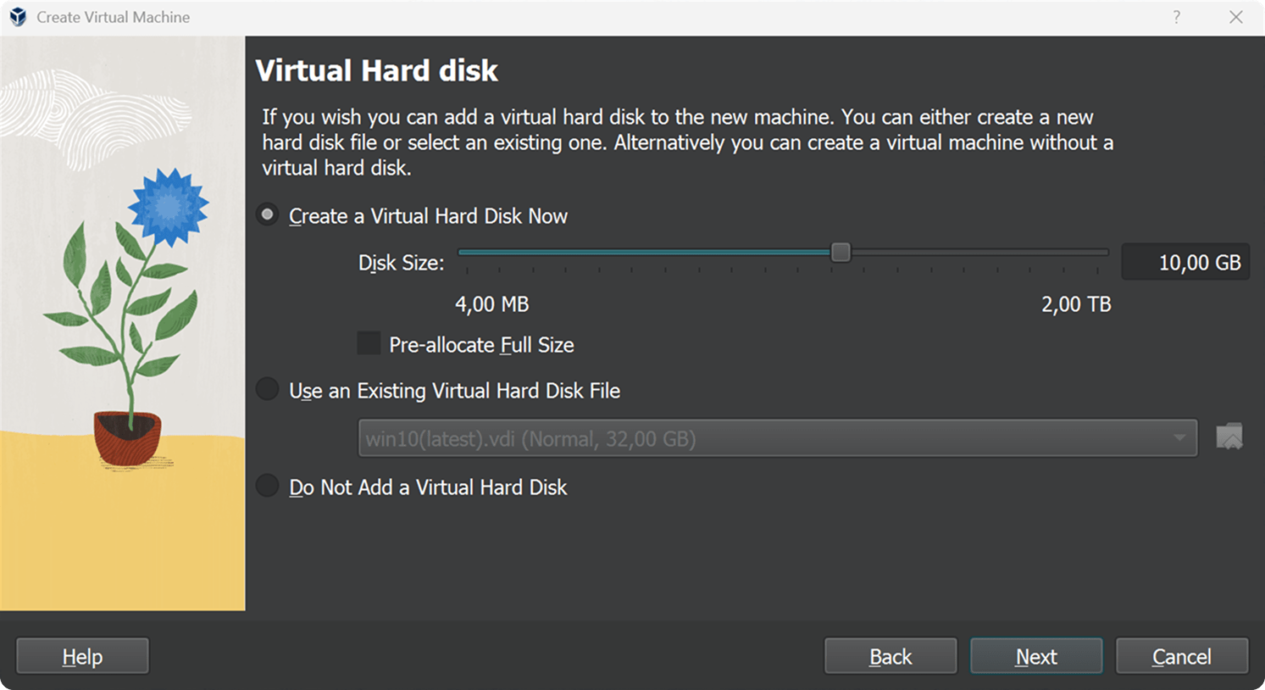The height and width of the screenshot is (690, 1265).
Task: Click the arrow on the existing disk dropdown
Action: point(1179,438)
